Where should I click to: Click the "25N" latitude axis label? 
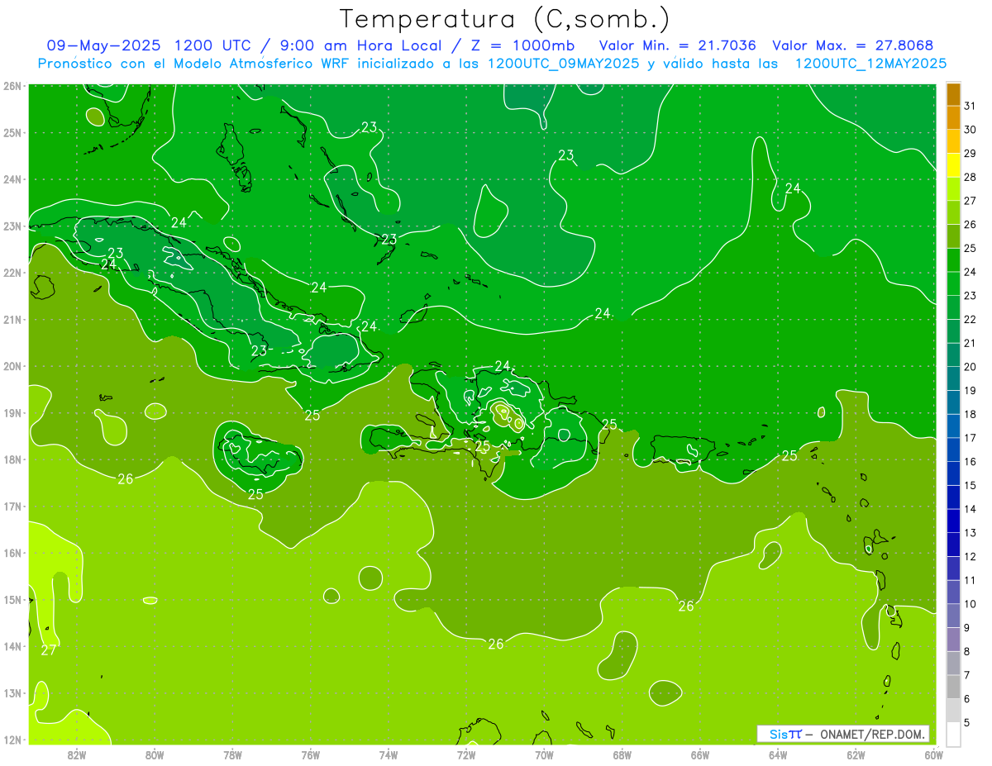pyautogui.click(x=12, y=132)
